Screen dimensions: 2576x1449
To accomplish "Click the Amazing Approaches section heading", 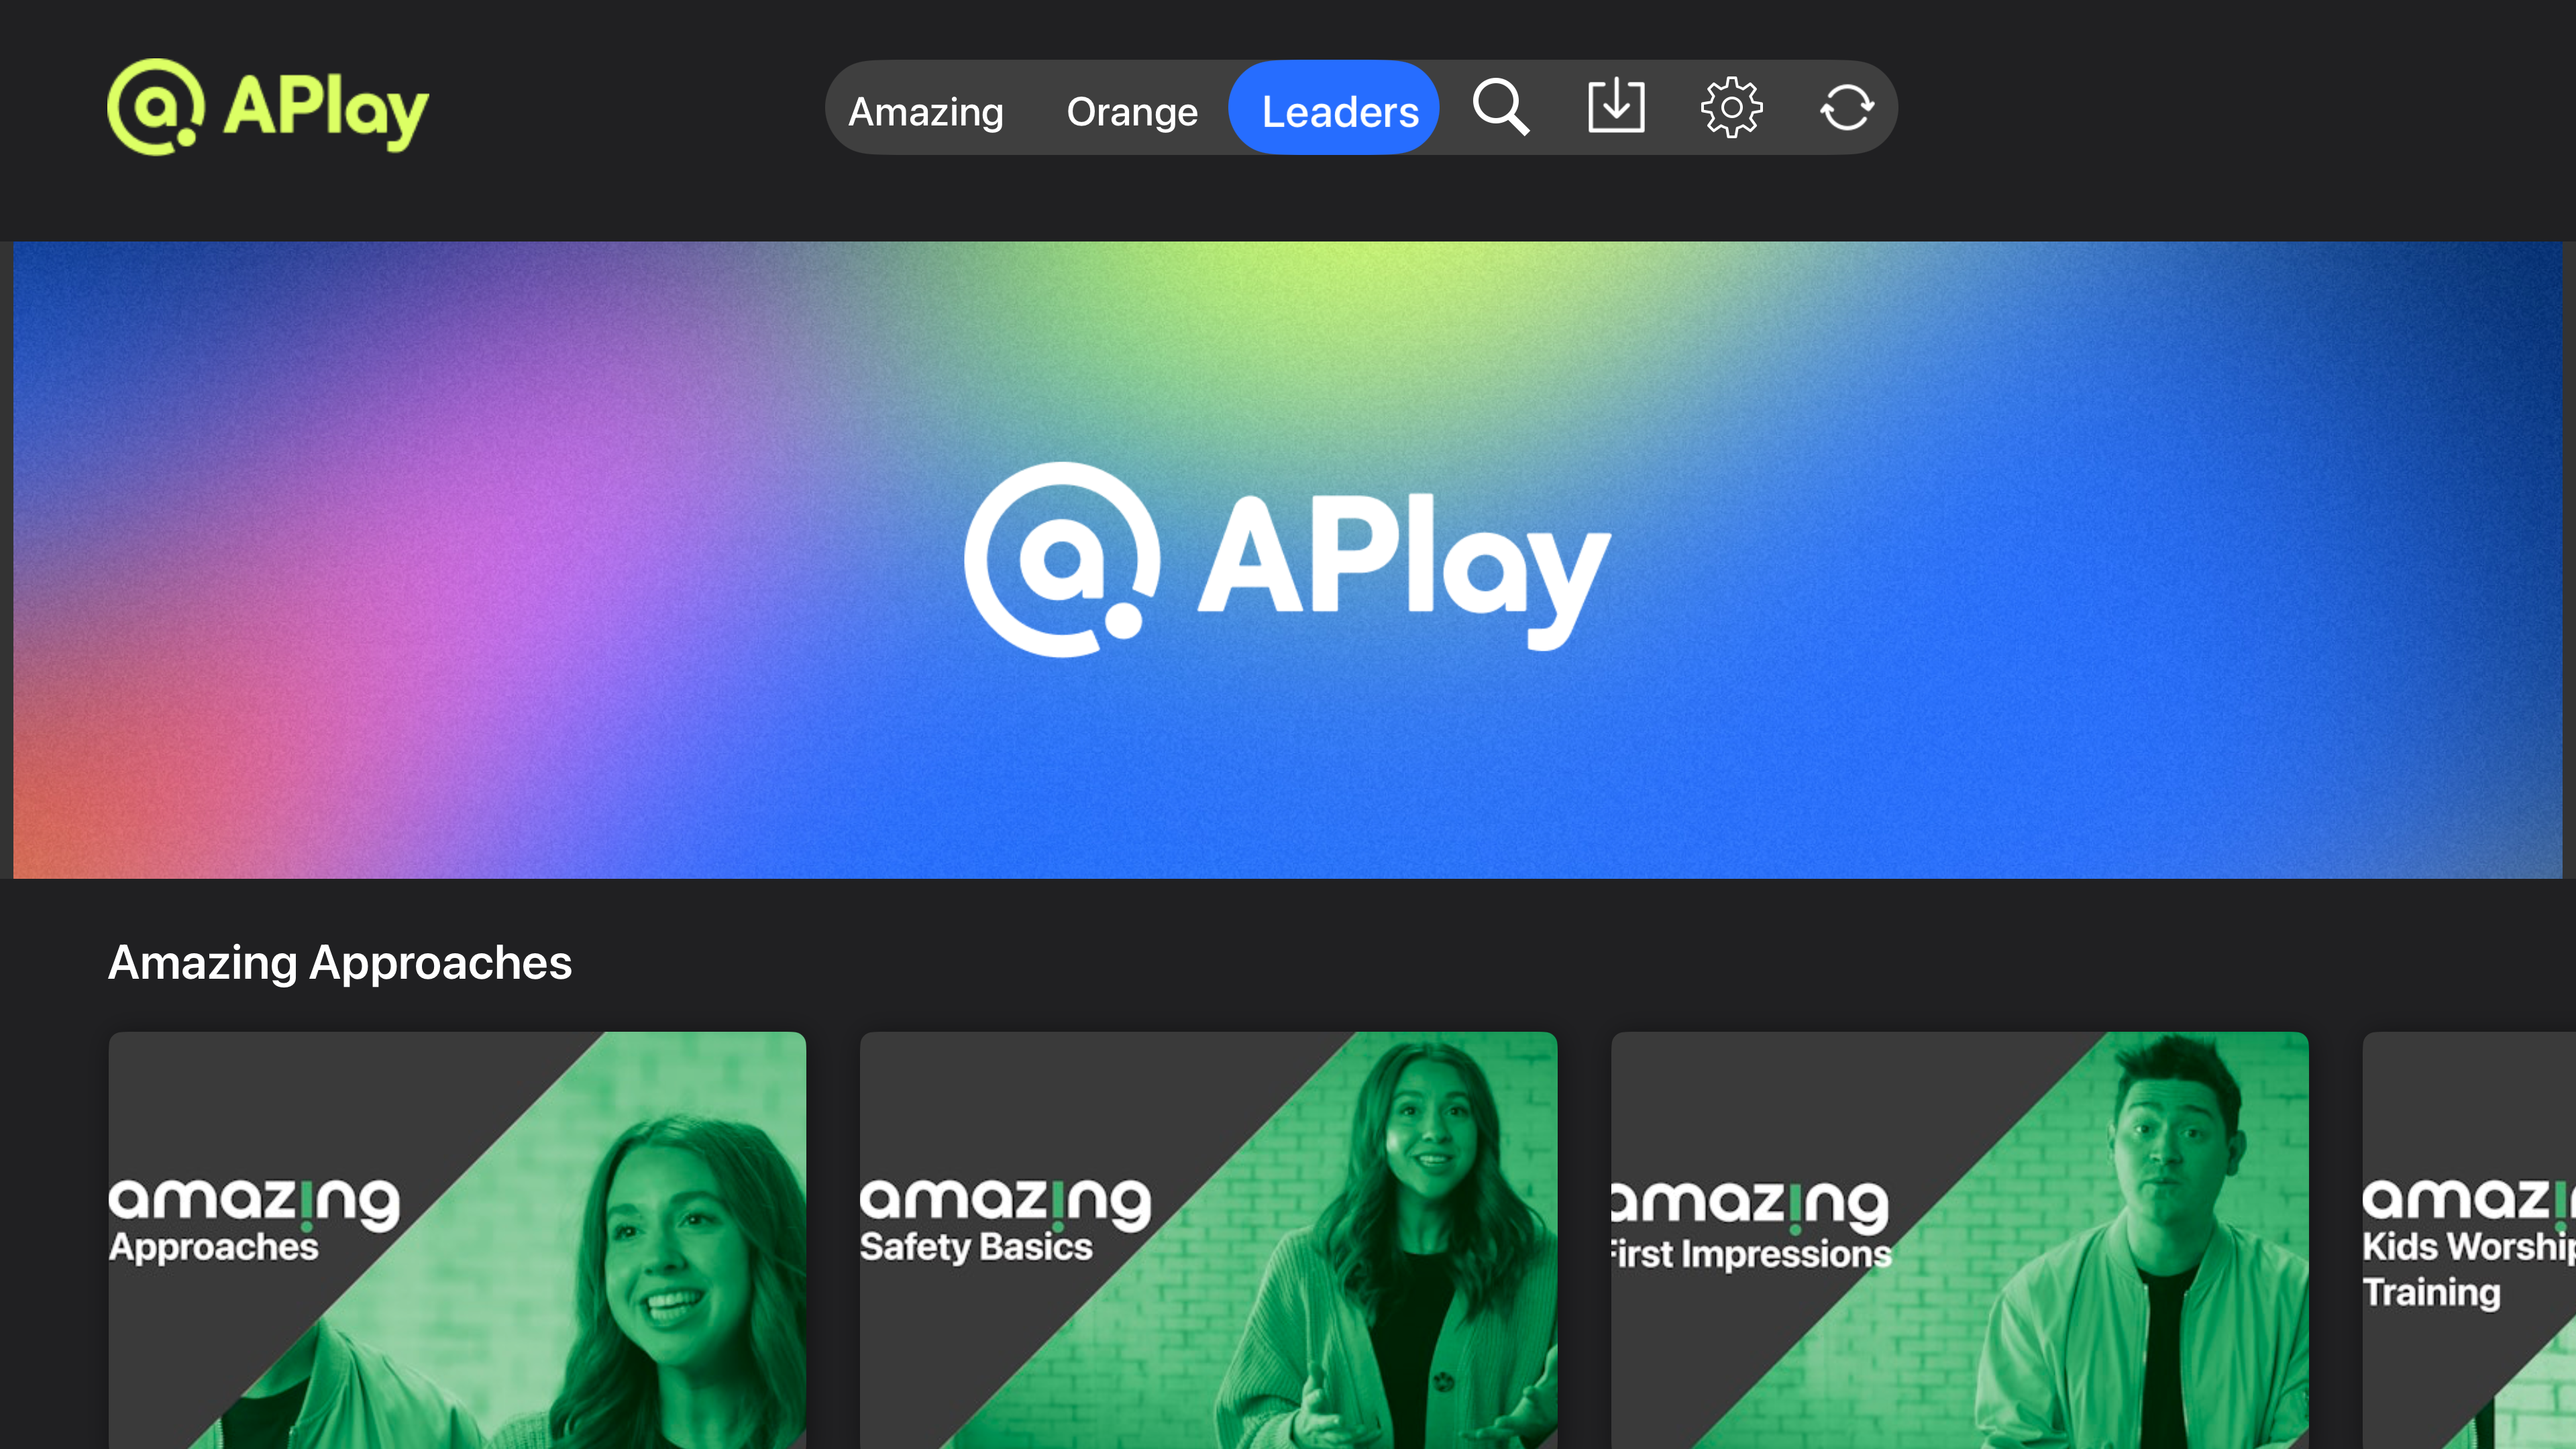I will [340, 963].
